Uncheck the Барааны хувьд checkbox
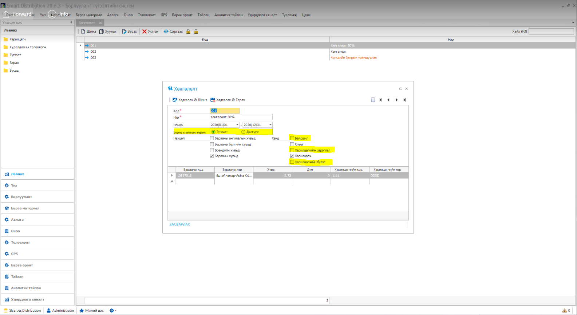This screenshot has height=315, width=577. (x=212, y=156)
